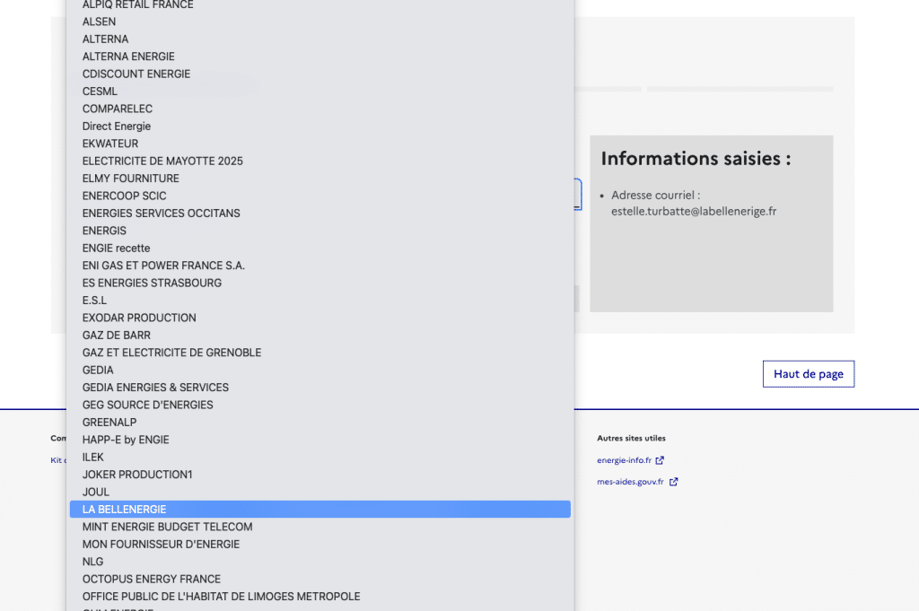The width and height of the screenshot is (919, 611).
Task: Select ENI GAS ET POWER FRANCE S.A.
Action: click(163, 266)
